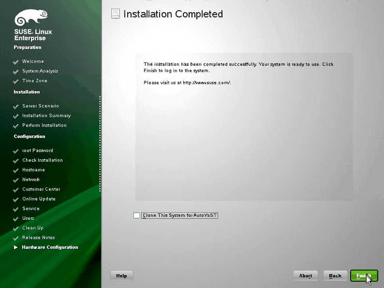This screenshot has height=288, width=384.
Task: Select the Network step label
Action: [x=31, y=180]
